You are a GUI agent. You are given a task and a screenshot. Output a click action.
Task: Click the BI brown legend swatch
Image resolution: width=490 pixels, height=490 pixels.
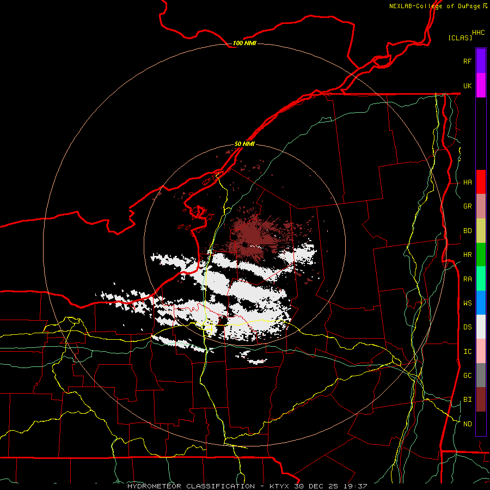(x=481, y=400)
